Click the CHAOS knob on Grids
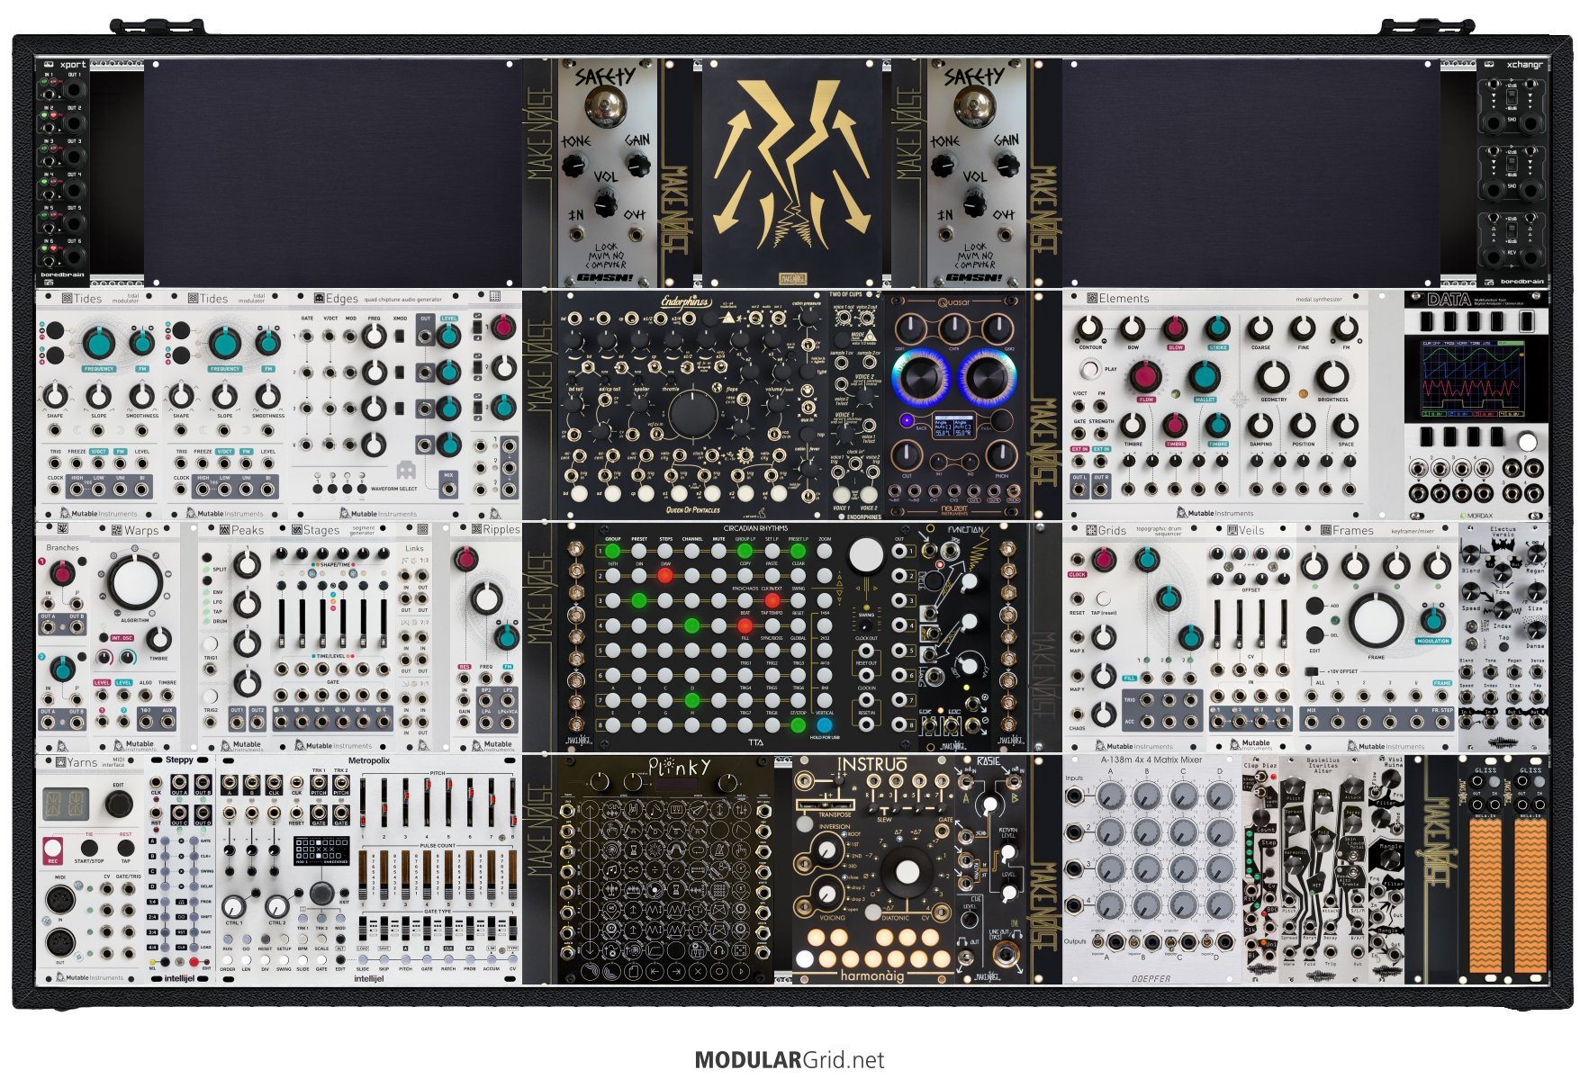Image resolution: width=1580 pixels, height=1079 pixels. pyautogui.click(x=1104, y=715)
